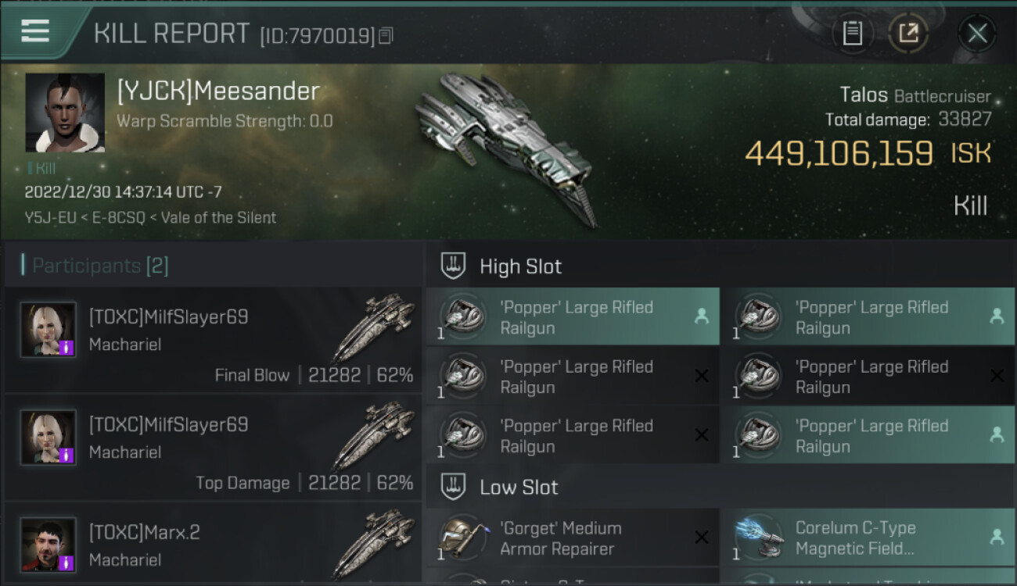Click the X mark on Gorget Armor Repairer
The image size is (1017, 586).
(702, 538)
